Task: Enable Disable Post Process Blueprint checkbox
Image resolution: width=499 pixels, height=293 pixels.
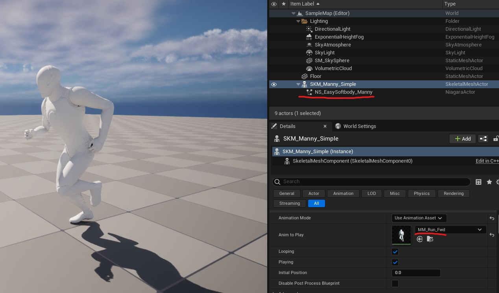Action: tap(395, 283)
